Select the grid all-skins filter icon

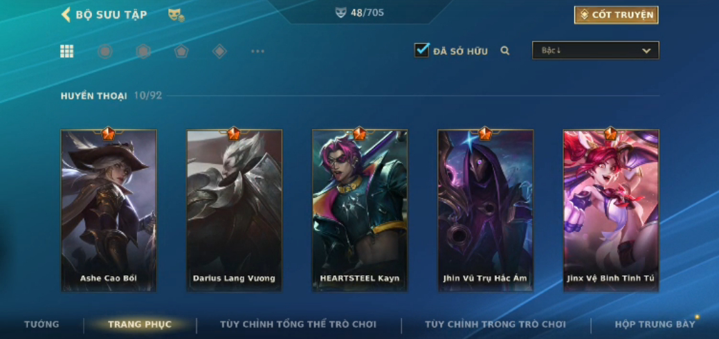coord(67,51)
